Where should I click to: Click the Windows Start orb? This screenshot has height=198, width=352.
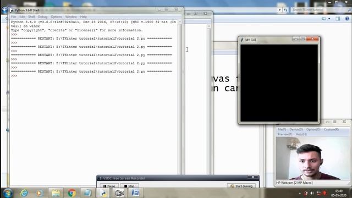click(8, 193)
